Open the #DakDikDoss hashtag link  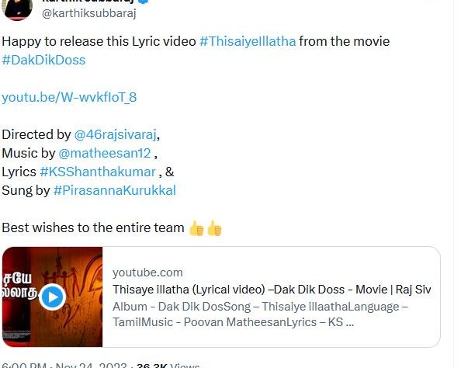pyautogui.click(x=43, y=60)
